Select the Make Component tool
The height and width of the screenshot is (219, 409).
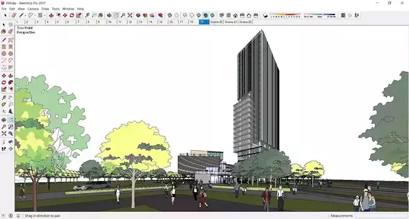[10, 25]
